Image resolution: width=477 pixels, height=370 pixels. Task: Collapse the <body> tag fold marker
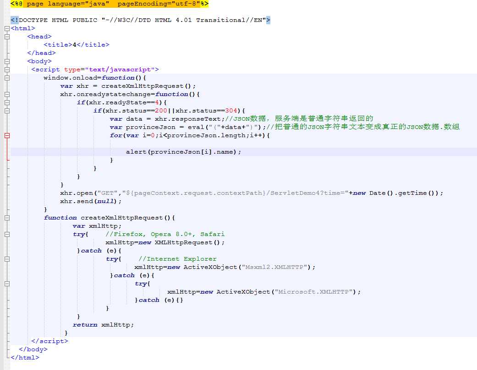click(x=7, y=61)
